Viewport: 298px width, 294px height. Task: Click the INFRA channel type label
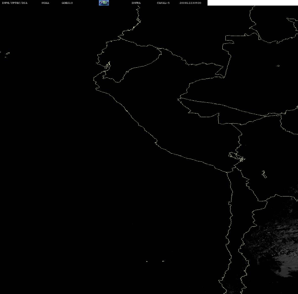tap(136, 3)
